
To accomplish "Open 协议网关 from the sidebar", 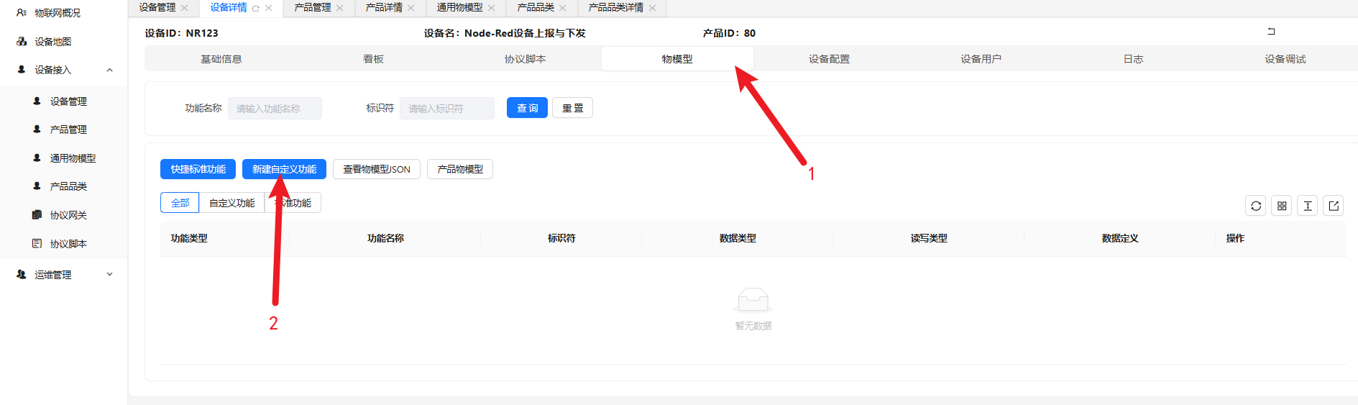I will (x=68, y=215).
